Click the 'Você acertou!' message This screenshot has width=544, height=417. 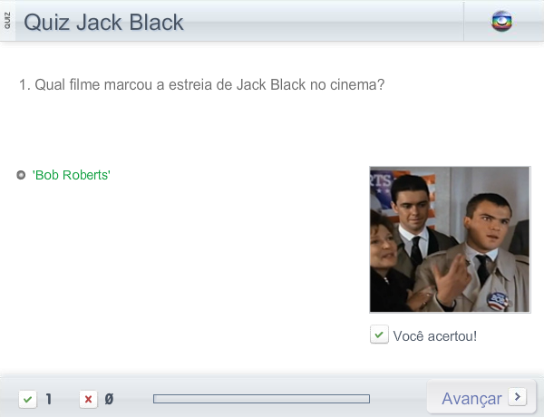(x=435, y=335)
